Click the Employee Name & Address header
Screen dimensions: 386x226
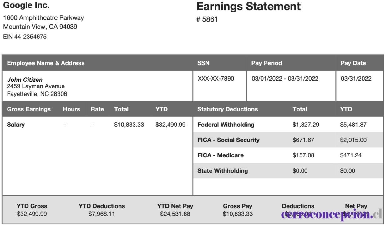[46, 63]
